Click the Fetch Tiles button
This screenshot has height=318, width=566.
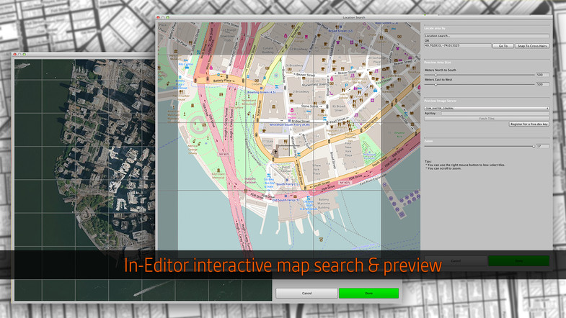pyautogui.click(x=486, y=118)
